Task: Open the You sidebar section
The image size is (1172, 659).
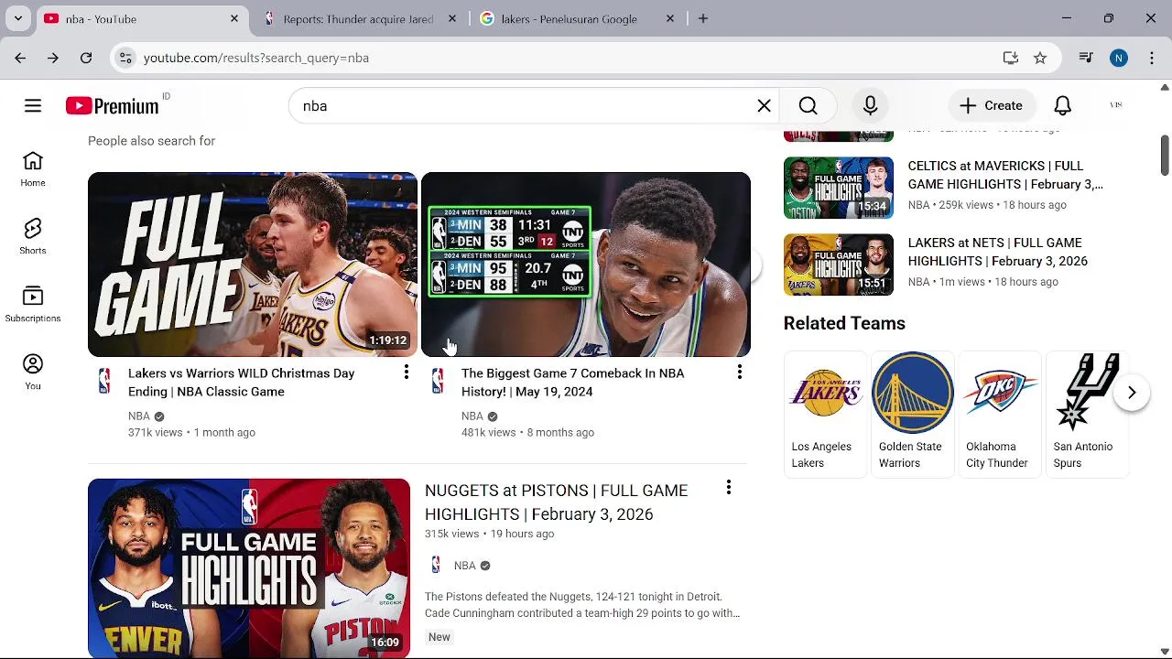Action: 33,373
